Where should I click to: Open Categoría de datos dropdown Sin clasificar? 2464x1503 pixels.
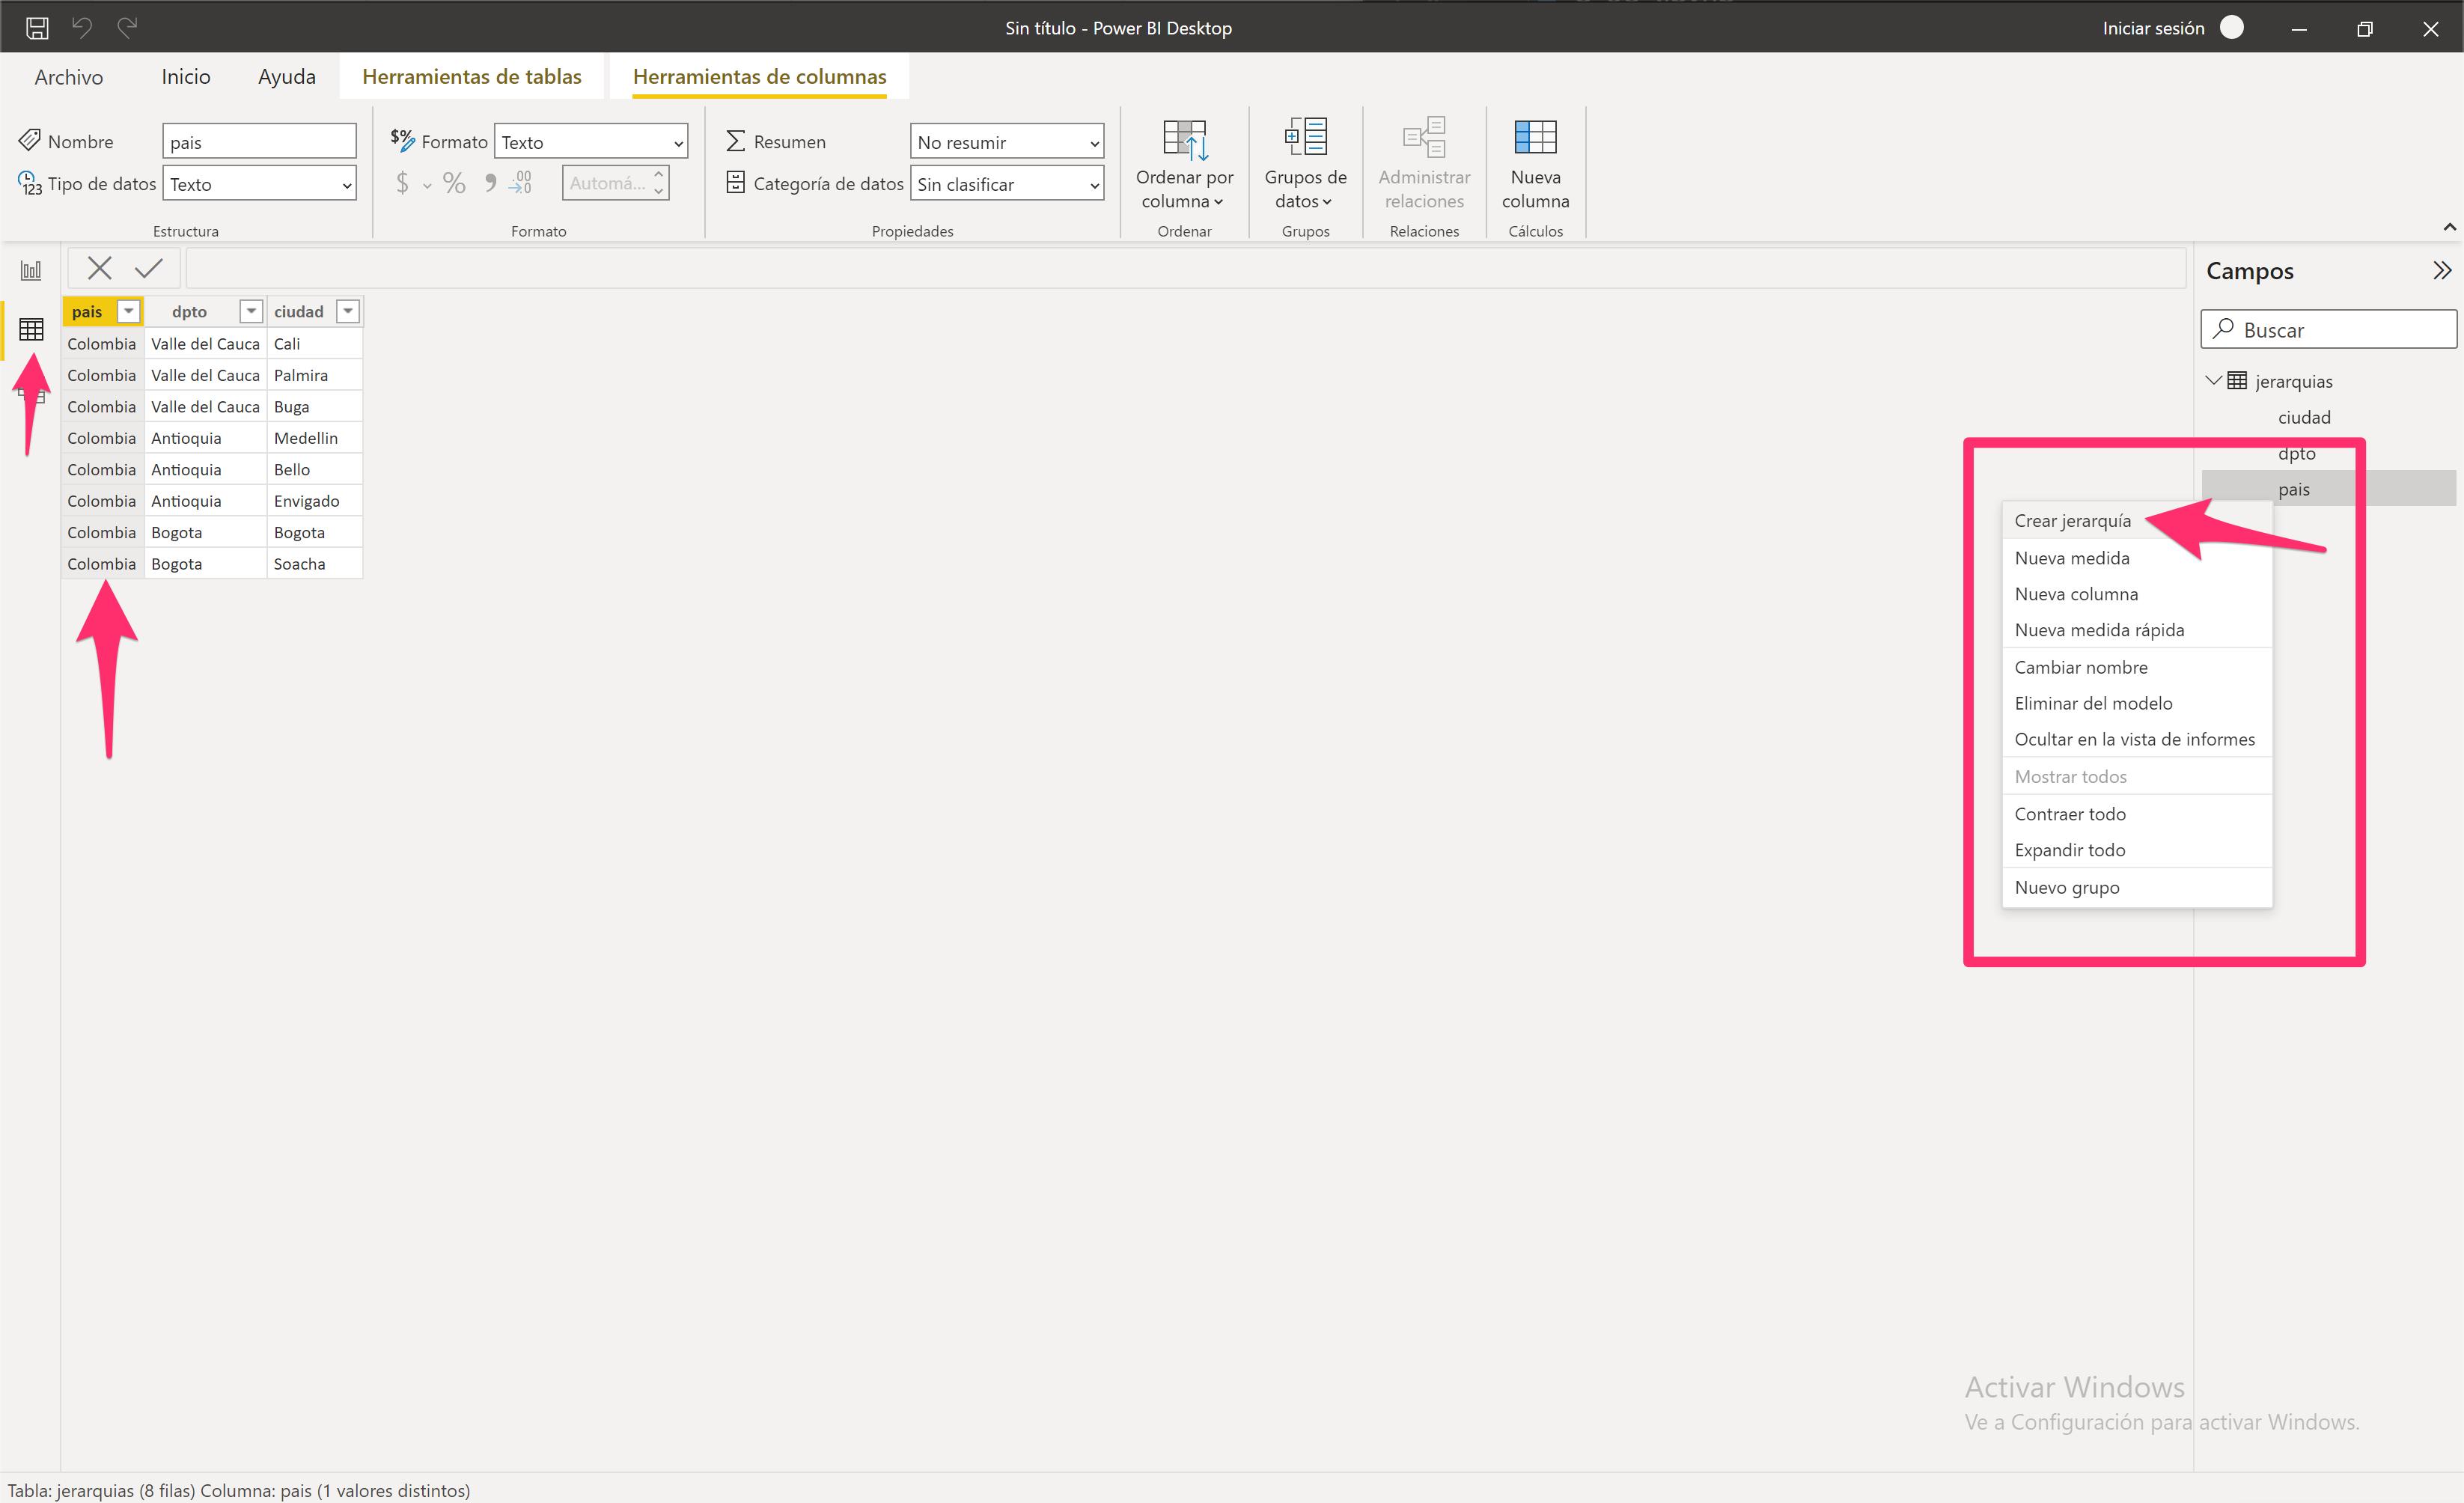point(1007,184)
